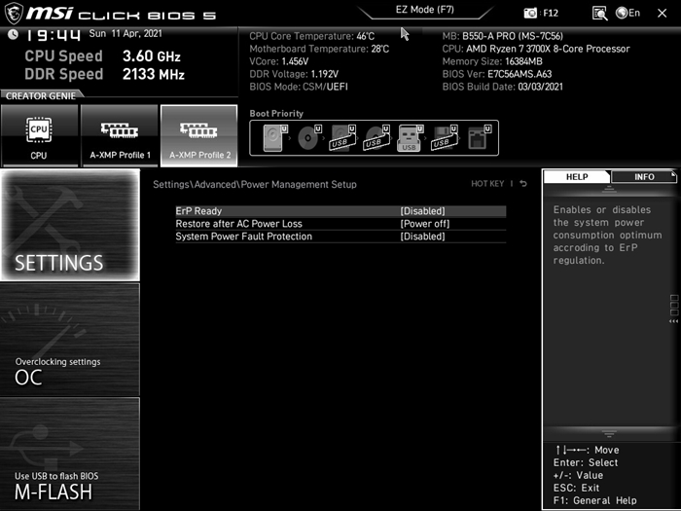Click the BIOS Ver E7C56AMS.A63 text
681x511 pixels.
pos(497,74)
